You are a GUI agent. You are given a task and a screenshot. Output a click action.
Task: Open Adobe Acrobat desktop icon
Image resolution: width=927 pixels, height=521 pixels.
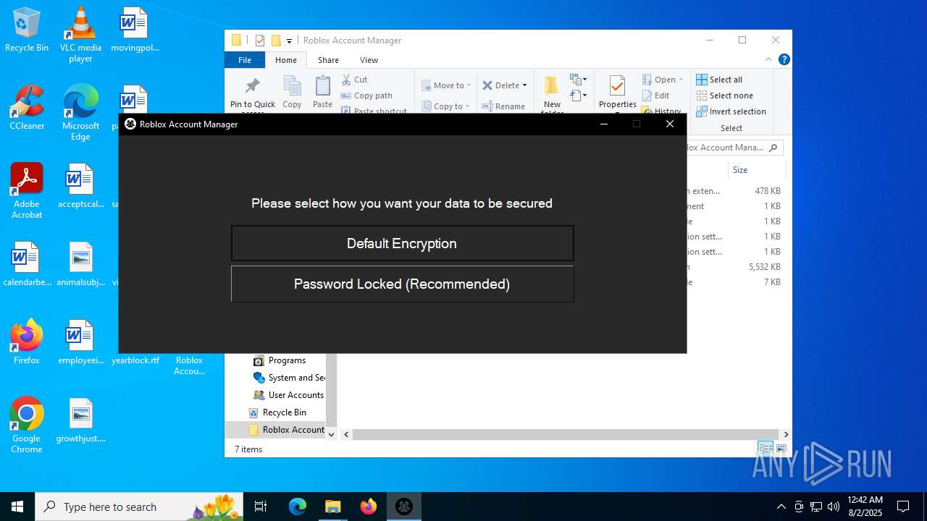[27, 191]
